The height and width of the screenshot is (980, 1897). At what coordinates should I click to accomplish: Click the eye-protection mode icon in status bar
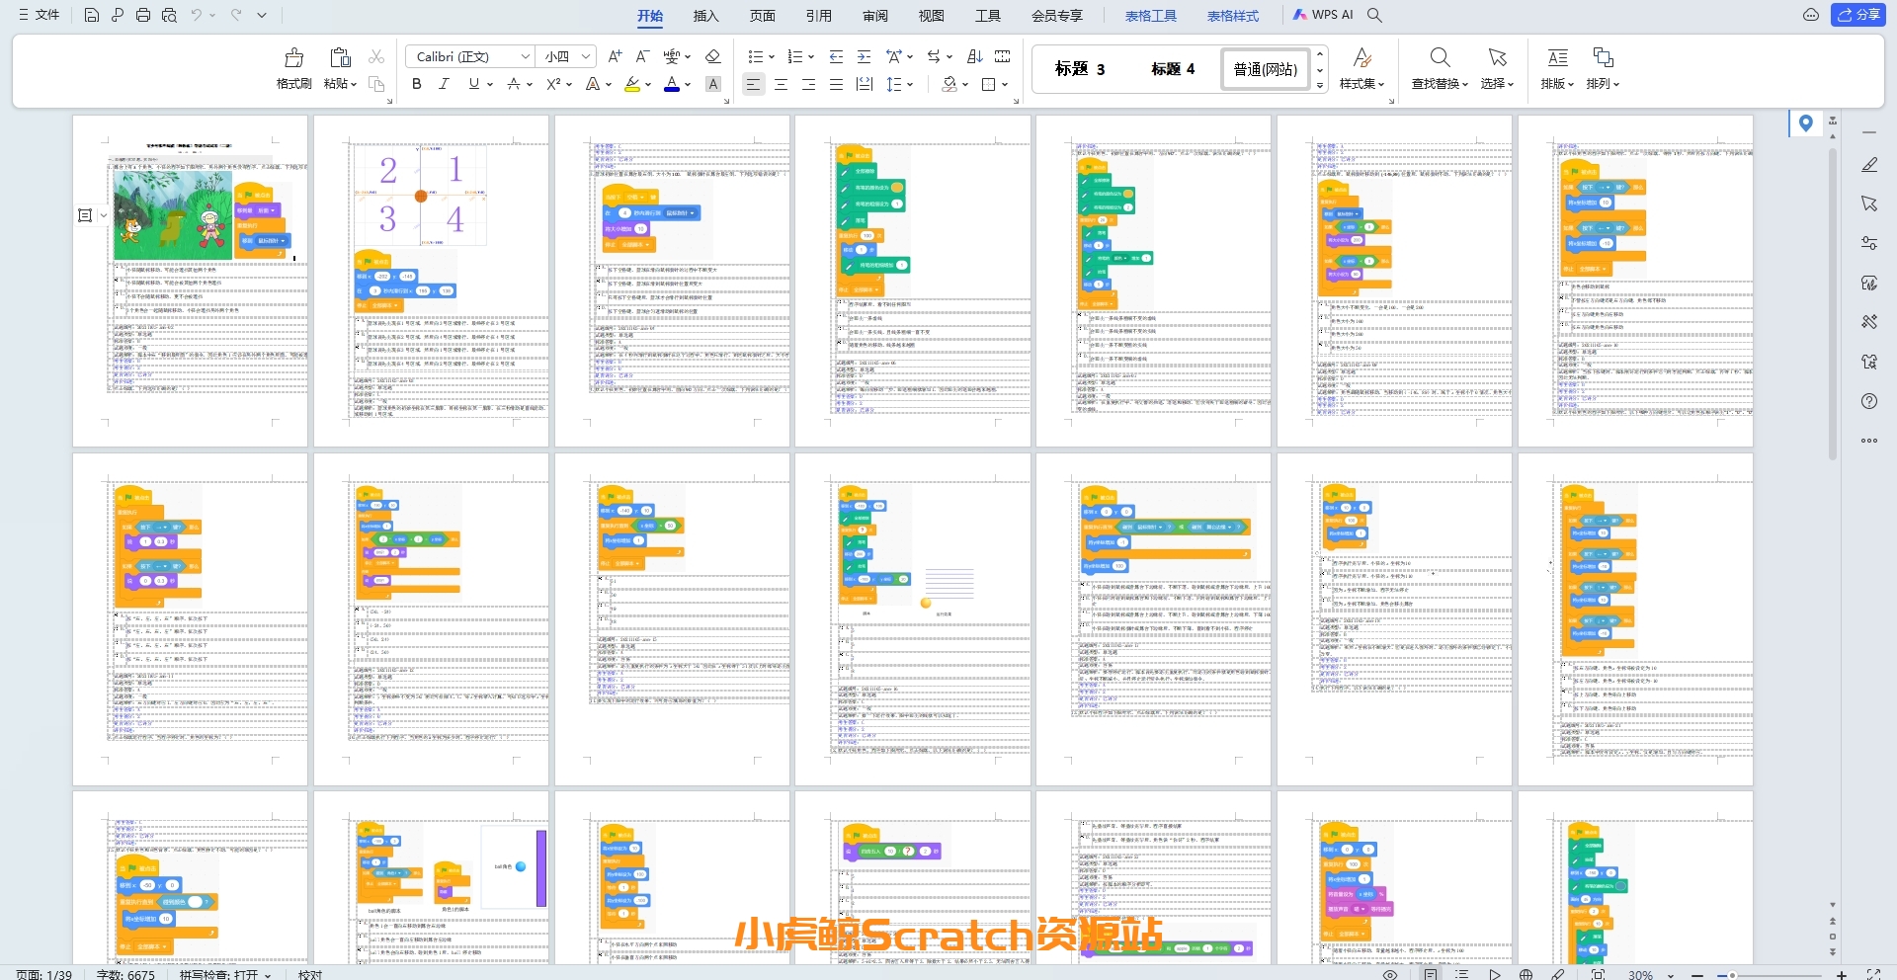pos(1390,974)
